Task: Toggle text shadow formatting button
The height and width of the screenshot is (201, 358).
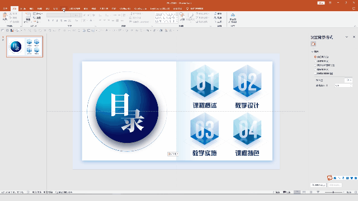Action: click(x=61, y=21)
